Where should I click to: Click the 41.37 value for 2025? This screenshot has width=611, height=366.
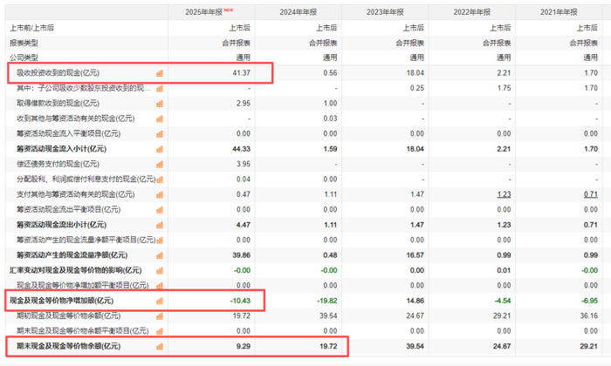(x=242, y=72)
